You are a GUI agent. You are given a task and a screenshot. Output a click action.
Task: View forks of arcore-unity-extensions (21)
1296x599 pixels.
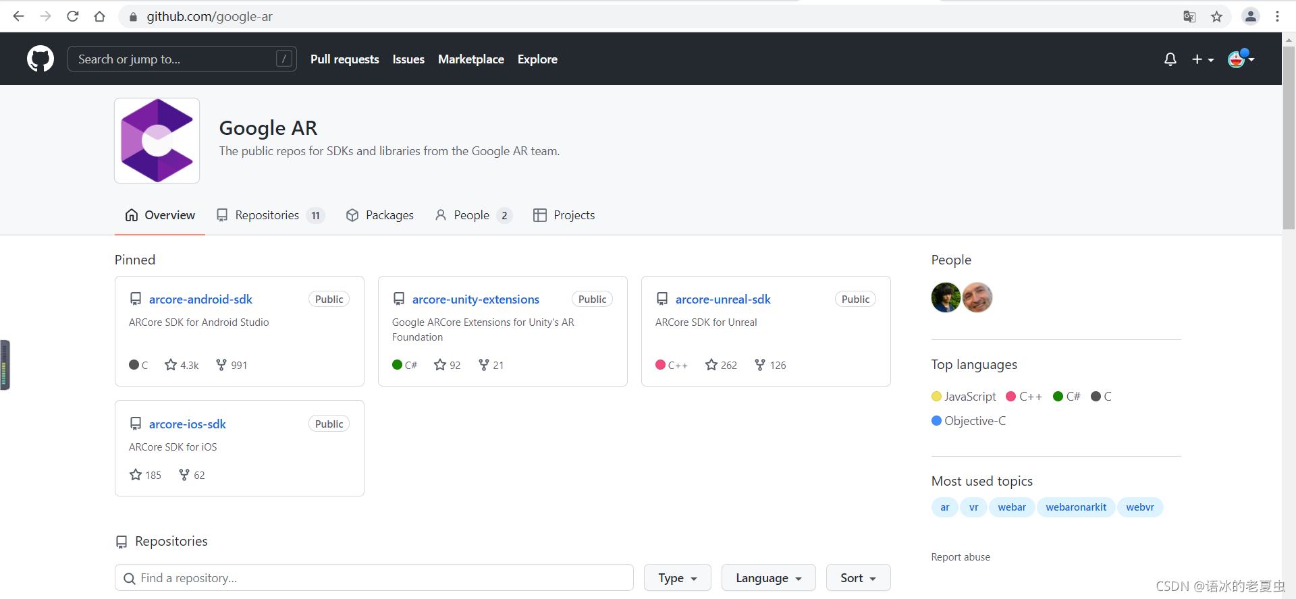(x=491, y=365)
